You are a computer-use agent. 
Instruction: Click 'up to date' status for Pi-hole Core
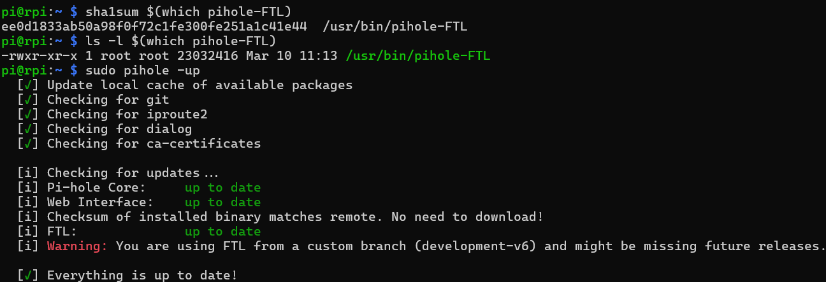222,187
